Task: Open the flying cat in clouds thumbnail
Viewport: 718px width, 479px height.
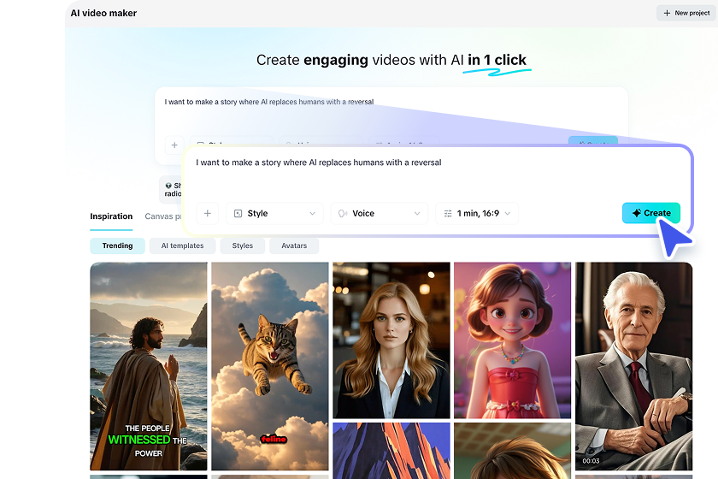Action: pos(270,366)
